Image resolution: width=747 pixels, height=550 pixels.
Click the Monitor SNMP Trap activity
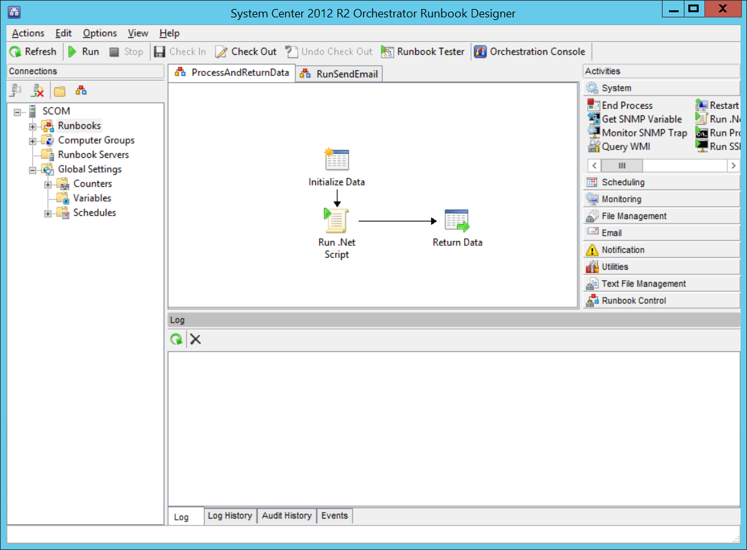637,133
